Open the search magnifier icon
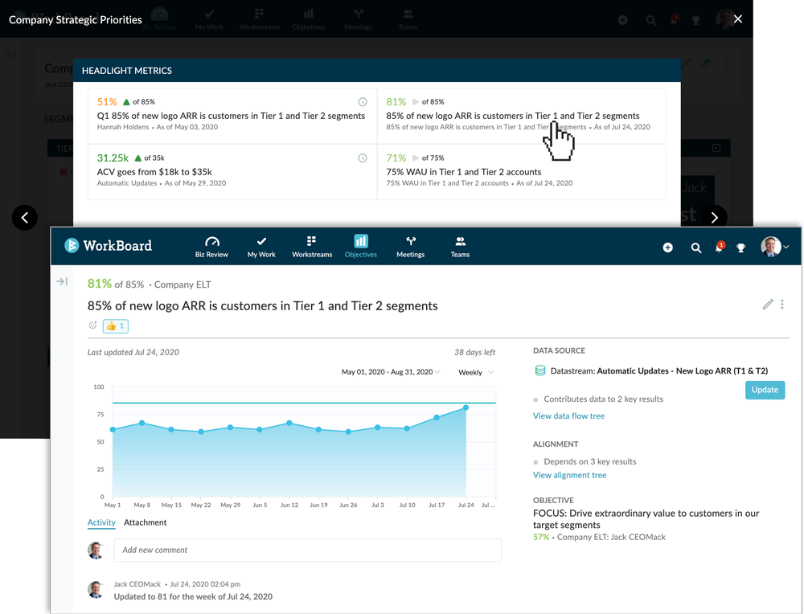Screen dimensions: 804x614 tap(696, 248)
